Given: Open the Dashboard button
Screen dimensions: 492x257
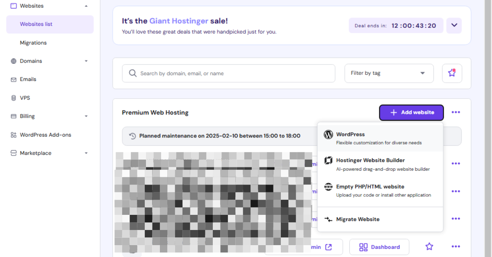Looking at the screenshot, I should (379, 247).
